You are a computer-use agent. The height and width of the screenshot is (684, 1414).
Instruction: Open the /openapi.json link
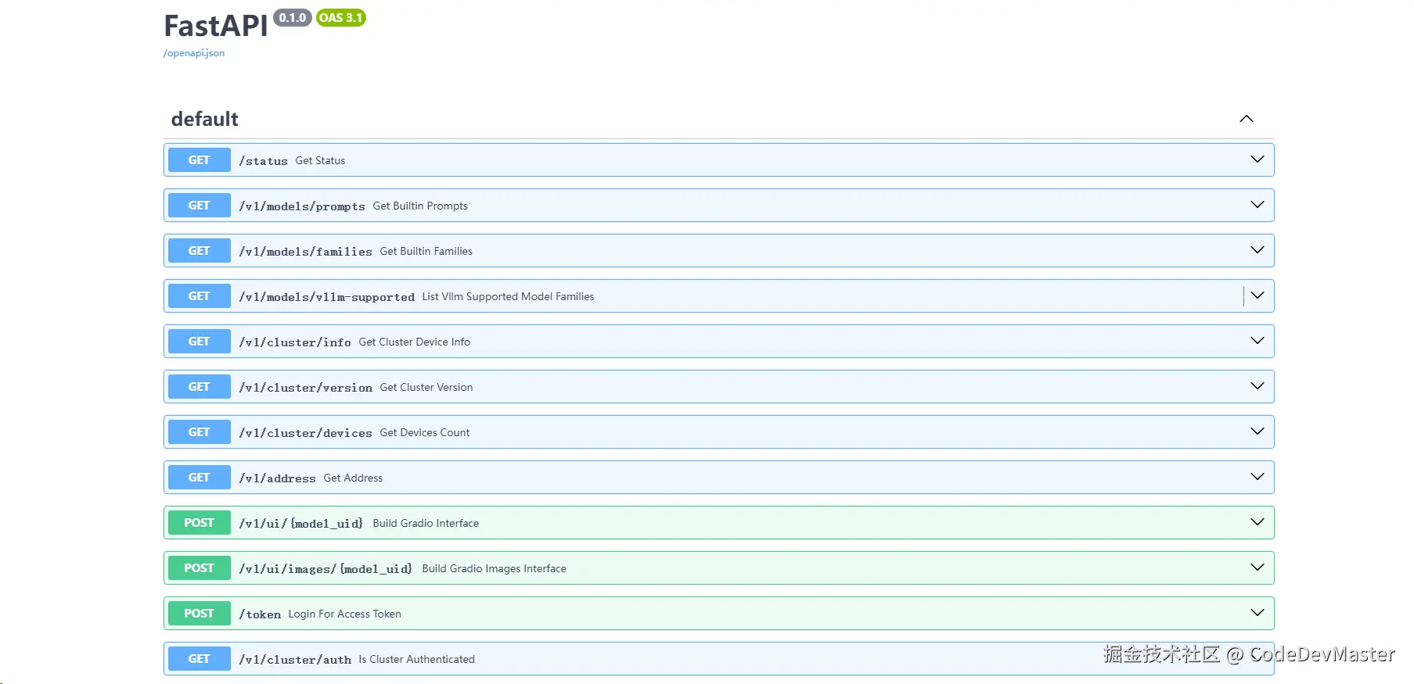pos(194,53)
